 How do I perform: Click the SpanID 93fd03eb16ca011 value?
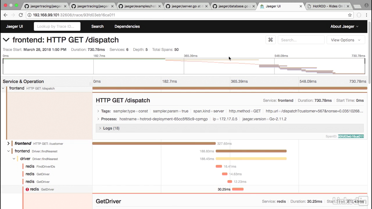pos(351,136)
